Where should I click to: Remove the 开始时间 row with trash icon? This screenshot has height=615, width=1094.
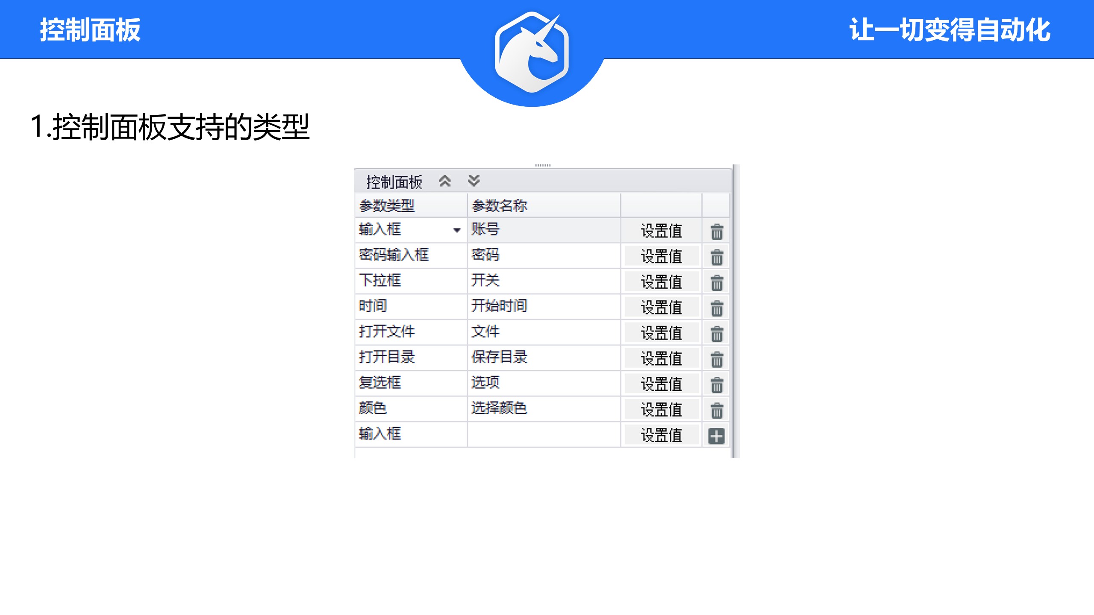(717, 308)
